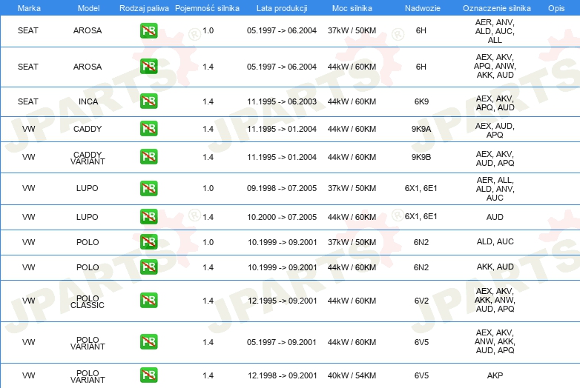The height and width of the screenshot is (388, 580).
Task: Click the 'AKP' engine code cell
Action: [495, 375]
